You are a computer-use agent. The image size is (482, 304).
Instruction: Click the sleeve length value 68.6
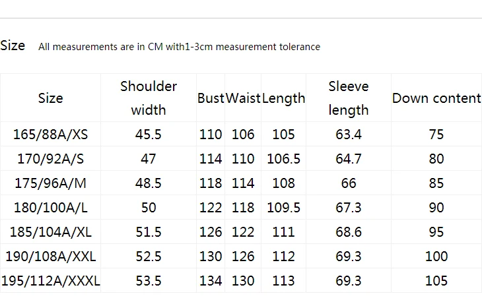coord(348,232)
